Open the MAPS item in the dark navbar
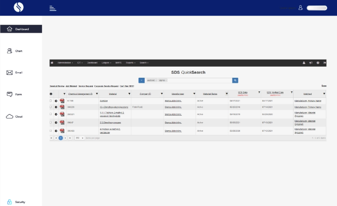 point(118,63)
